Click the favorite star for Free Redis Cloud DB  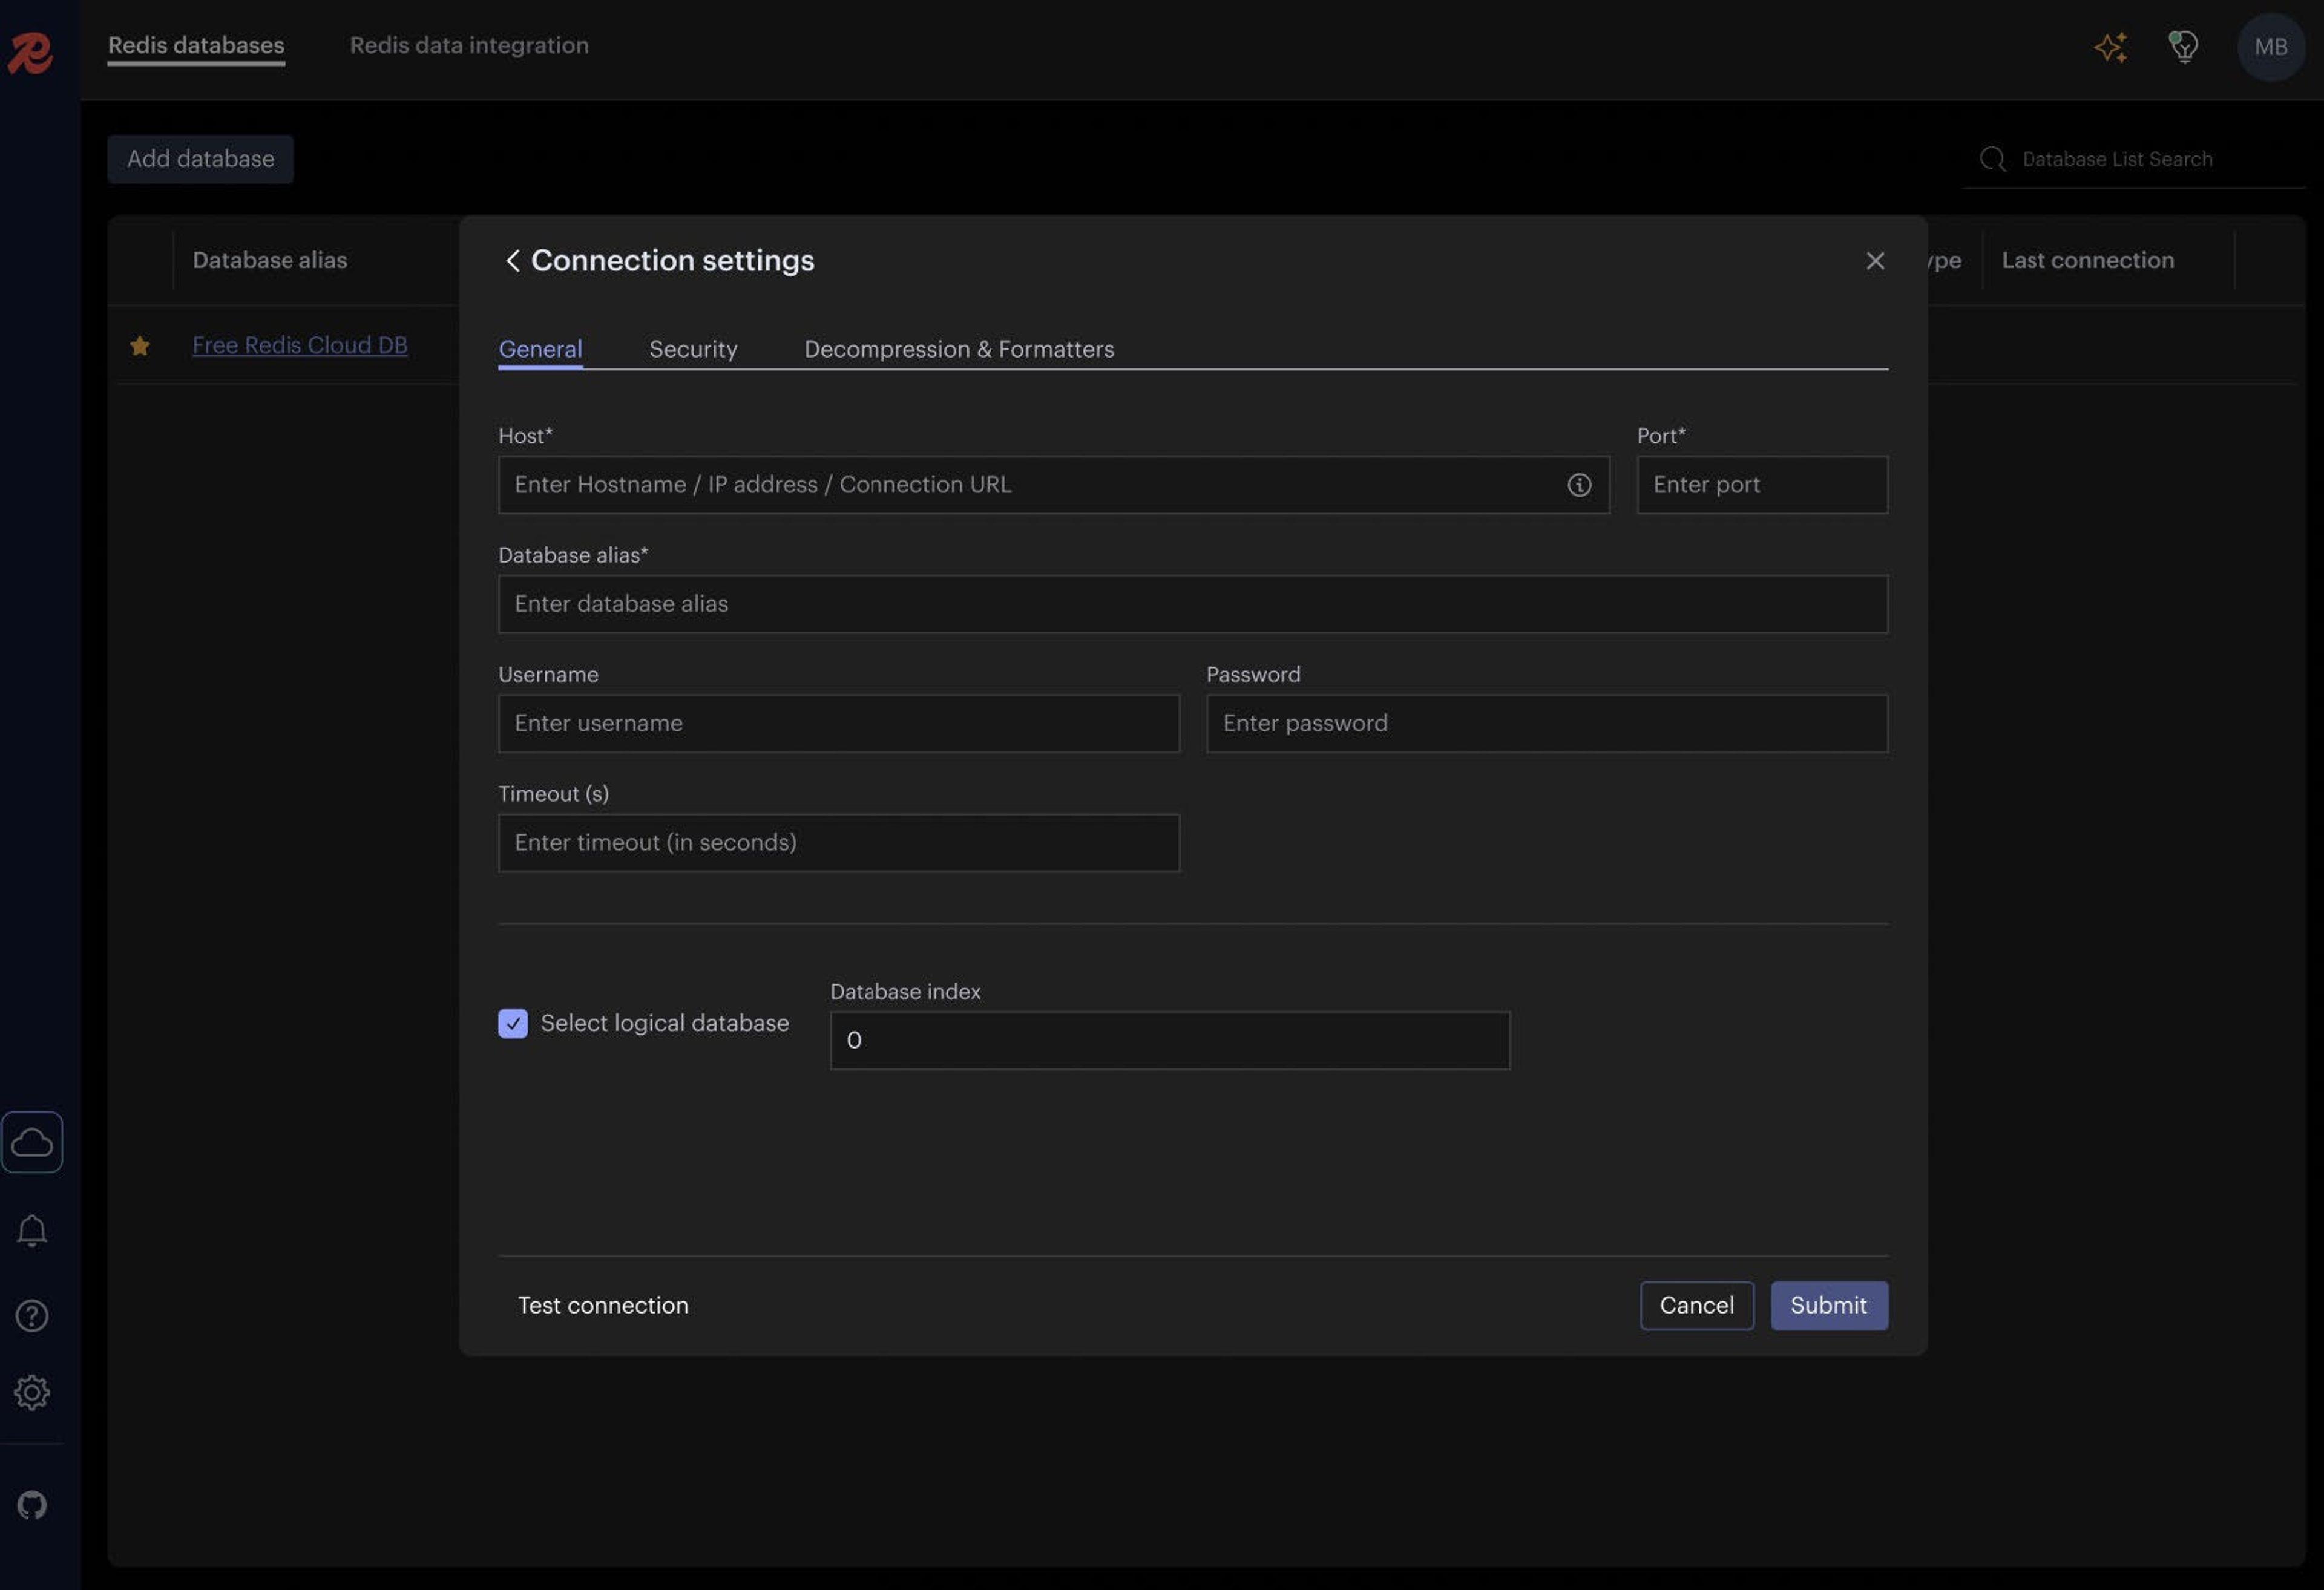tap(140, 346)
